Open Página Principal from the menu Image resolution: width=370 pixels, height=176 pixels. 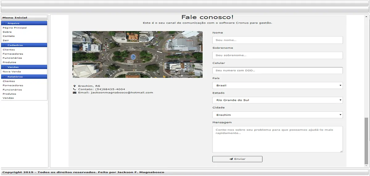(15, 28)
